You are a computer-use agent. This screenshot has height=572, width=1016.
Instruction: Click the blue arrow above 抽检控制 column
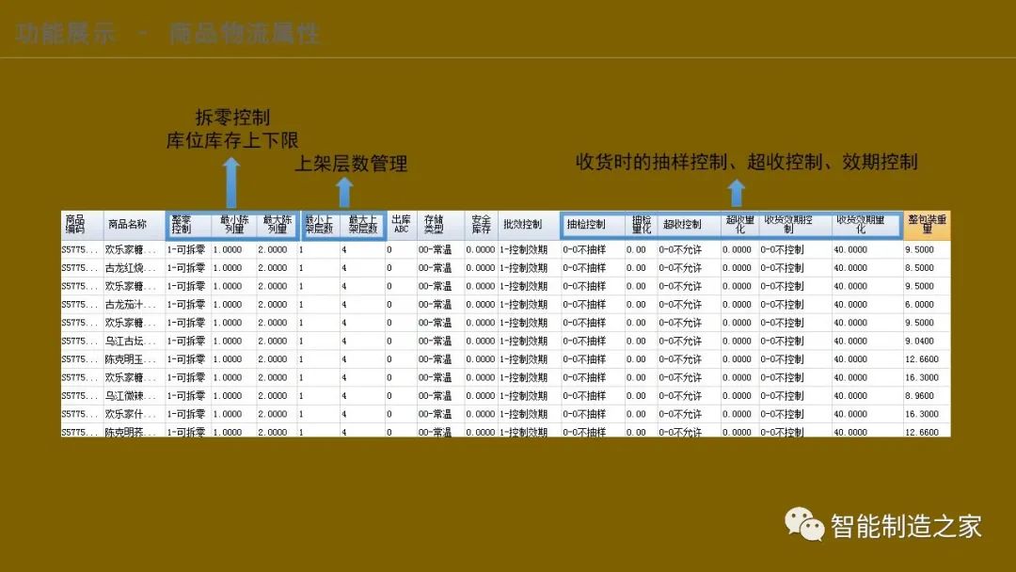736,194
